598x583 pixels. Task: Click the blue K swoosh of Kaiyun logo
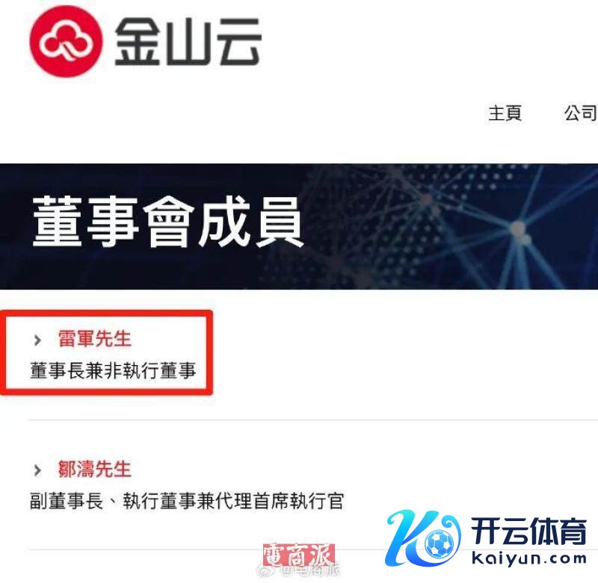[407, 537]
